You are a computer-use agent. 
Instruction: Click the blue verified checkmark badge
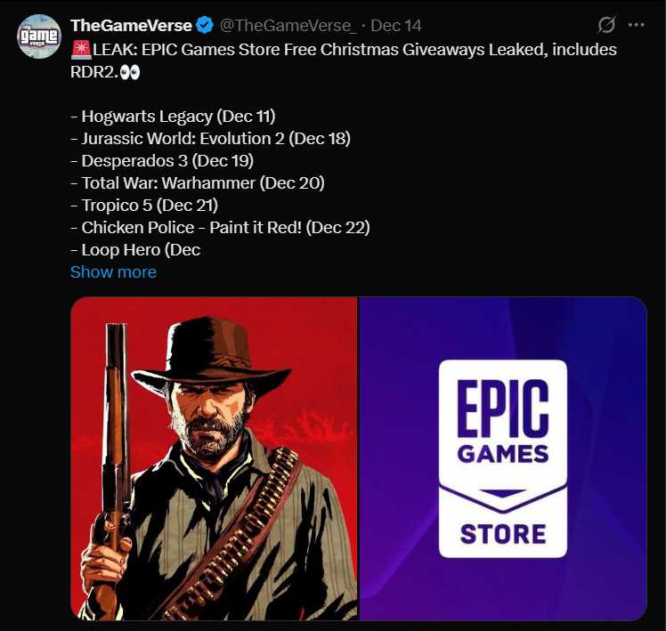tap(205, 26)
